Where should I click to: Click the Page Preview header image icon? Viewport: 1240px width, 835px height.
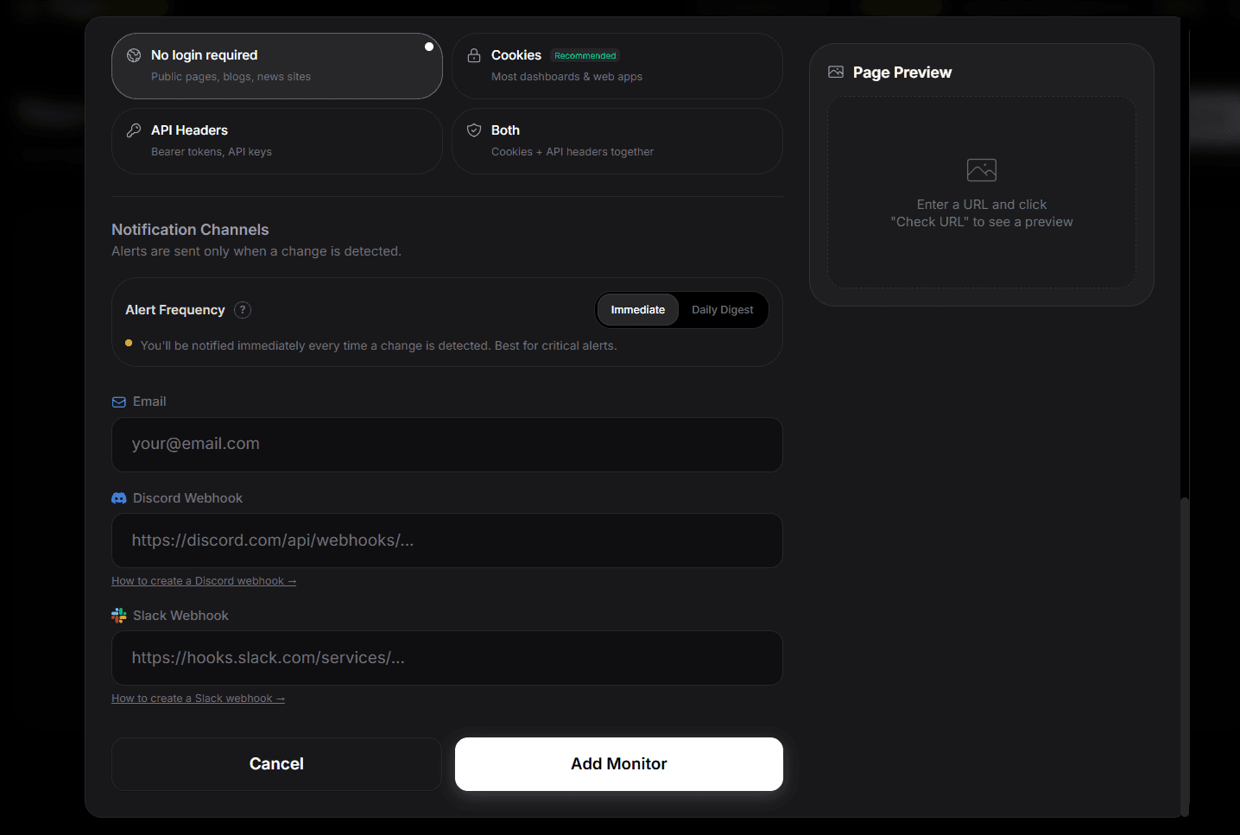835,72
